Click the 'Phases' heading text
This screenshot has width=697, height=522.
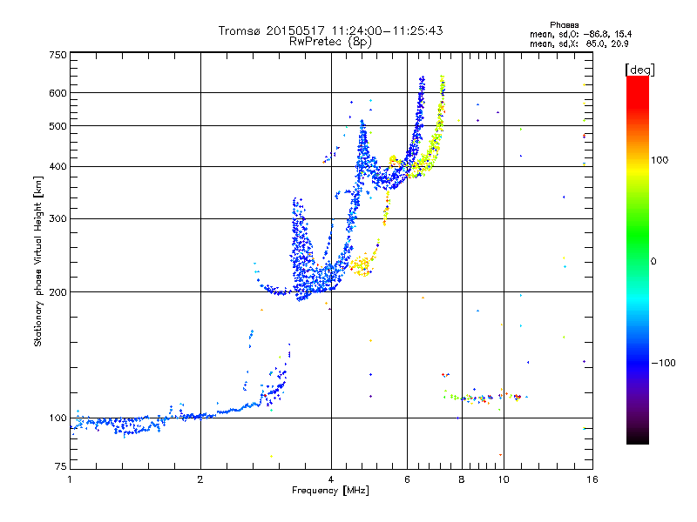coord(564,25)
